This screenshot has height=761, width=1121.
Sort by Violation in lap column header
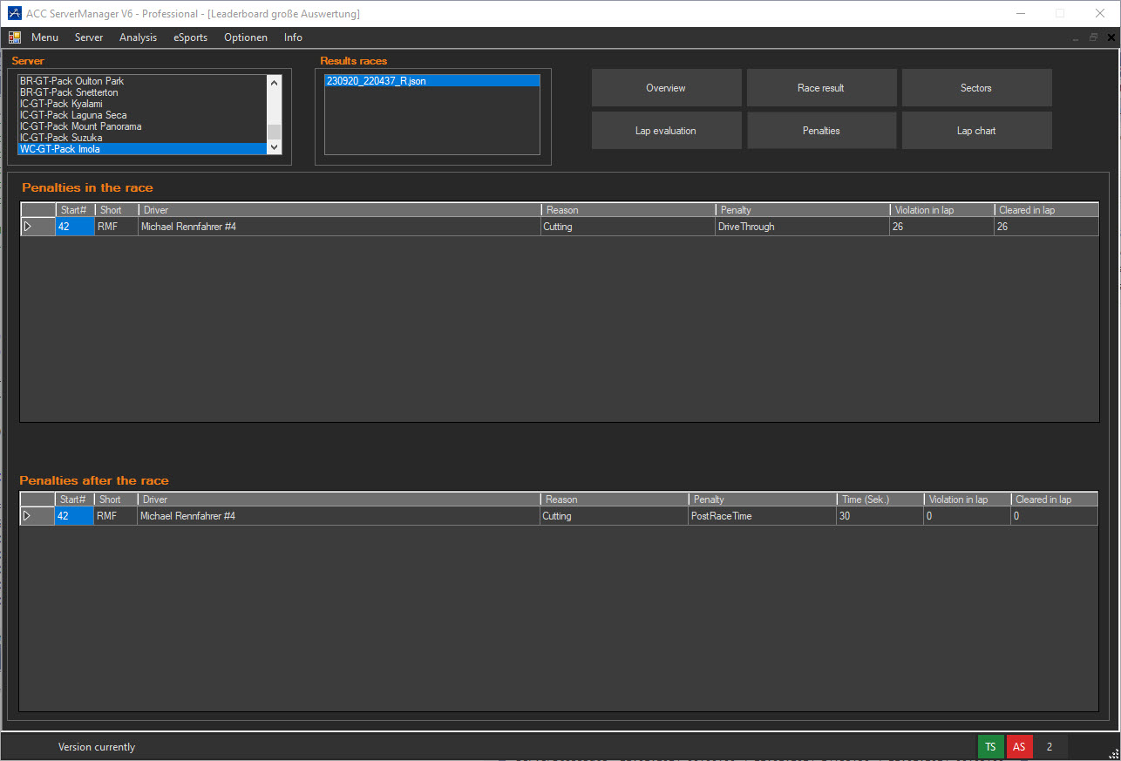[941, 210]
